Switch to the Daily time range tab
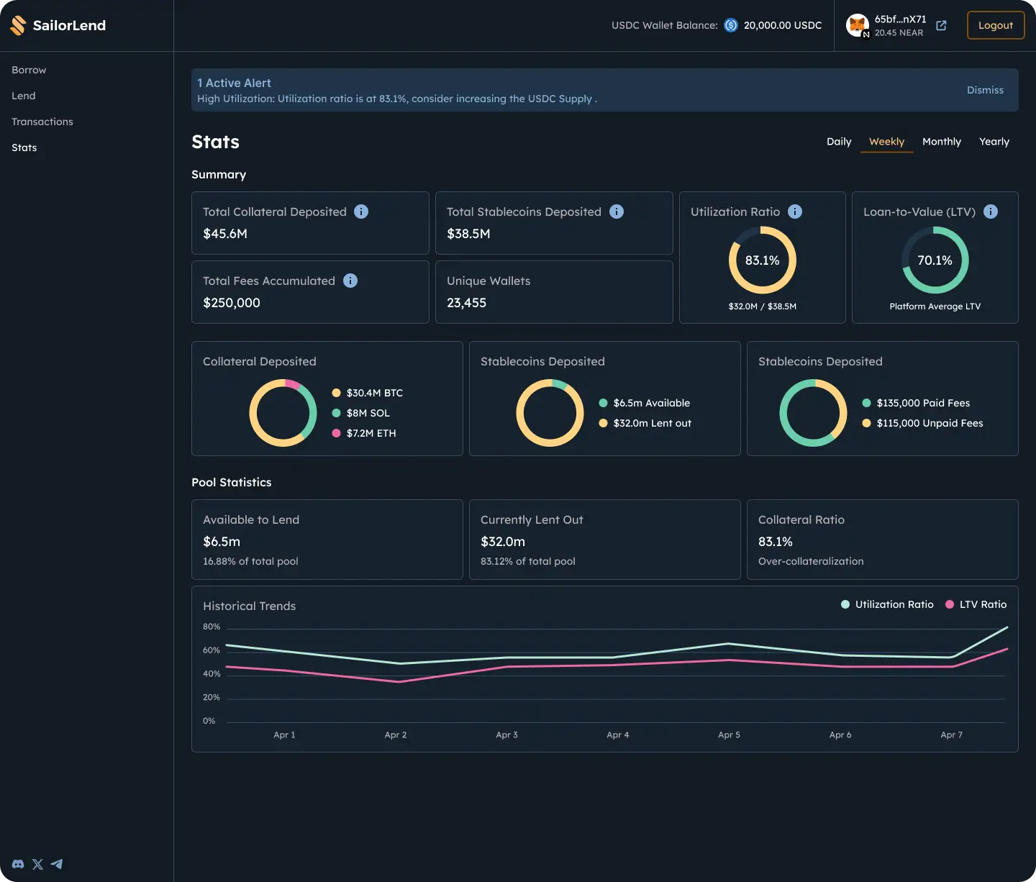1036x882 pixels. 839,142
